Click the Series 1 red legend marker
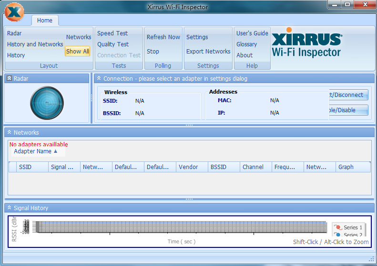 pyautogui.click(x=337, y=227)
